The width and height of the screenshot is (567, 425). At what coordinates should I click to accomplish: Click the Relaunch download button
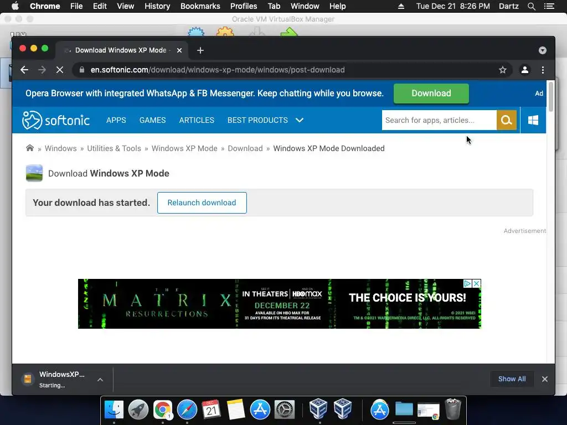[x=202, y=203]
